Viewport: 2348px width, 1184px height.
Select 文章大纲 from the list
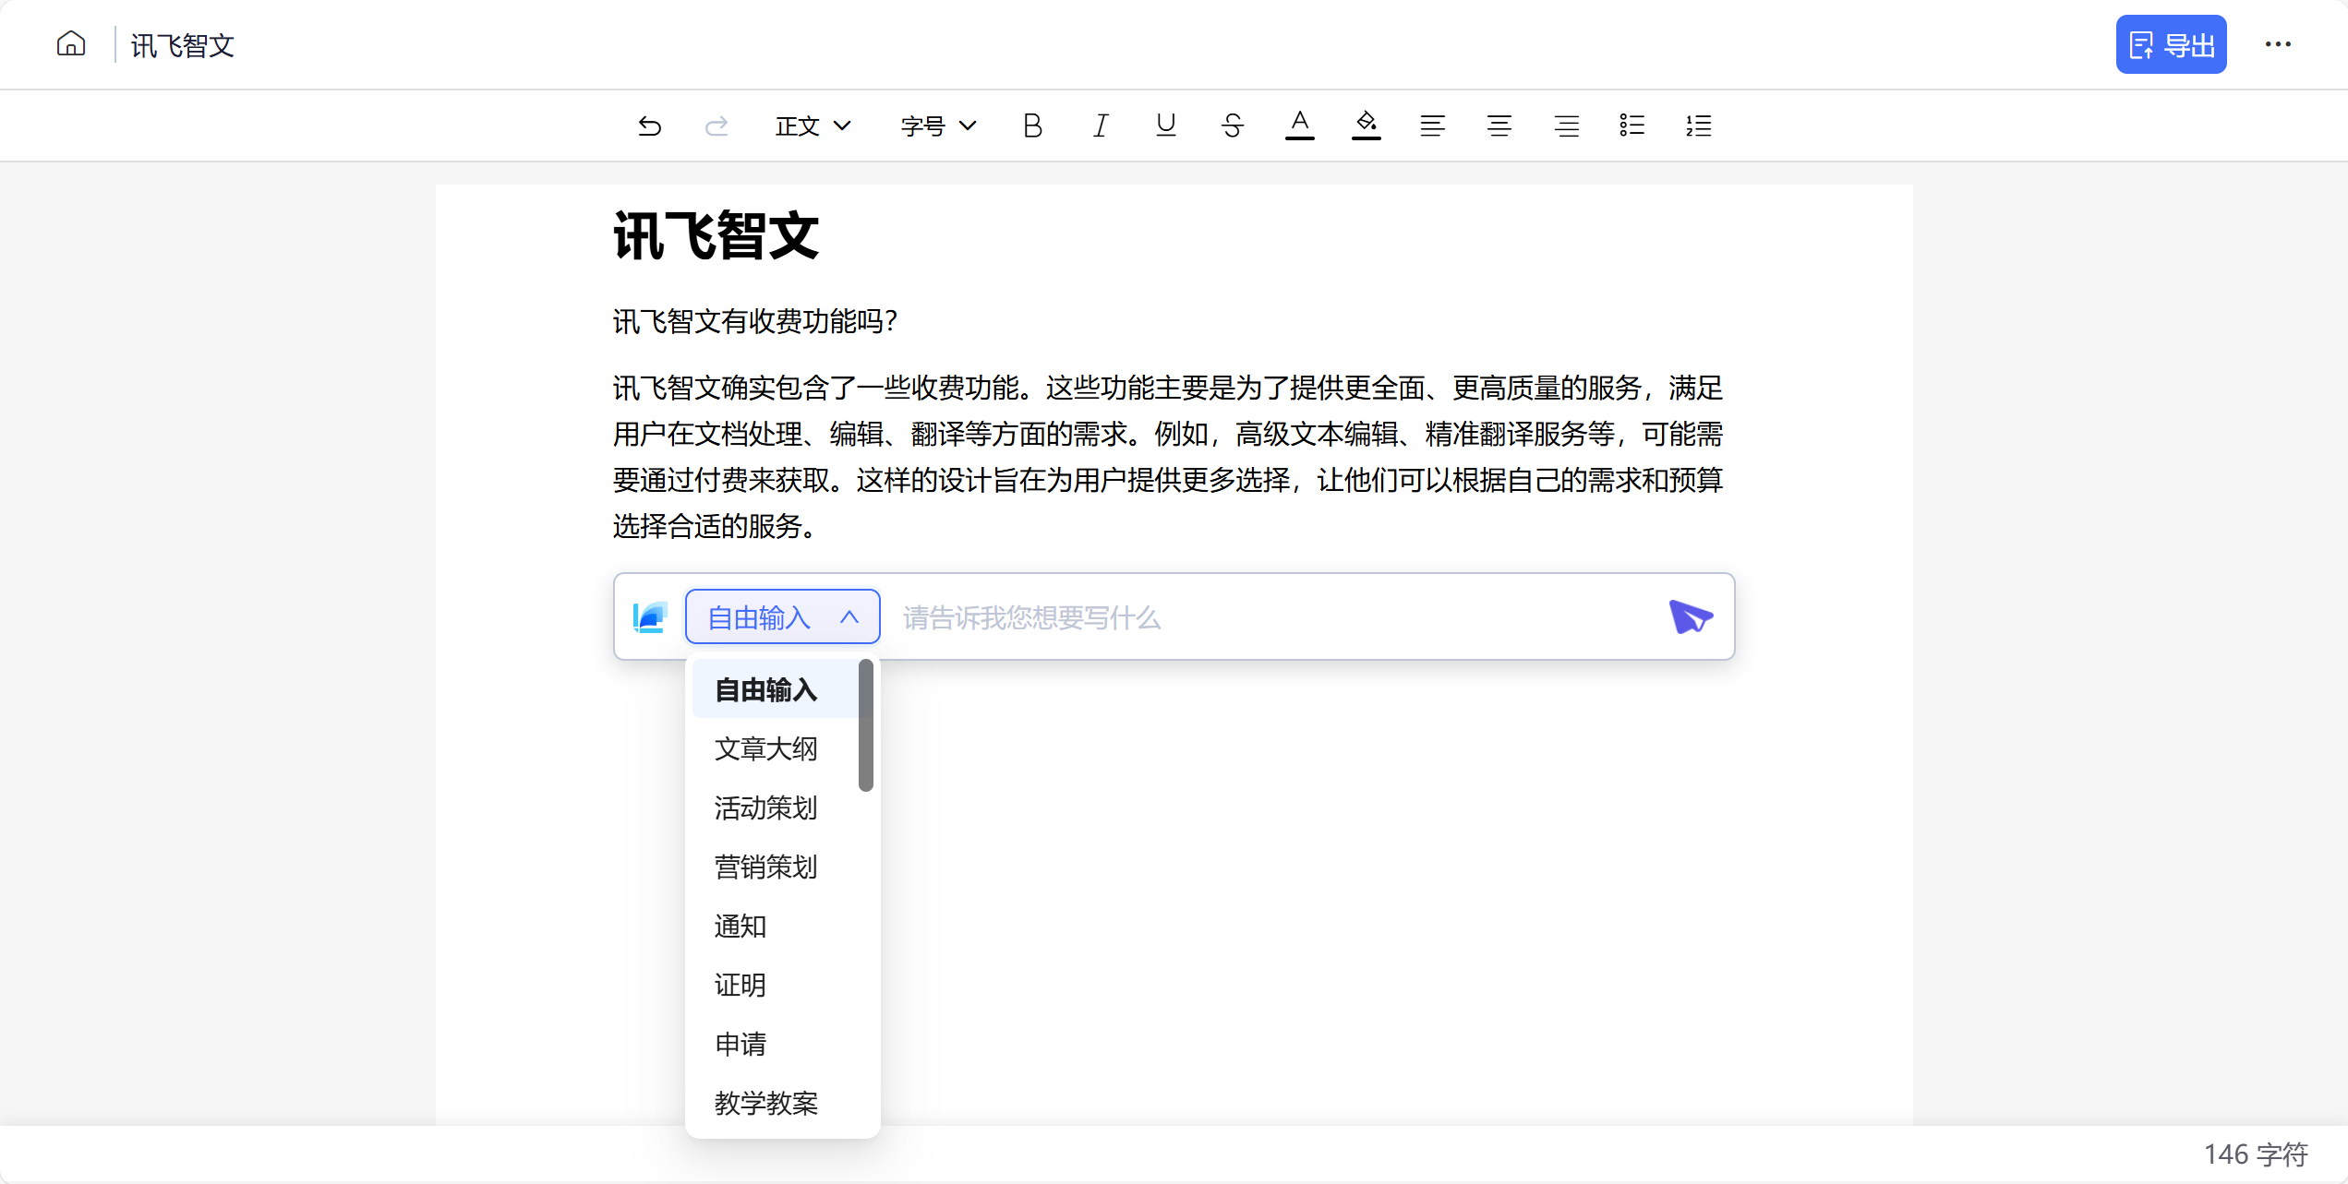tap(775, 748)
